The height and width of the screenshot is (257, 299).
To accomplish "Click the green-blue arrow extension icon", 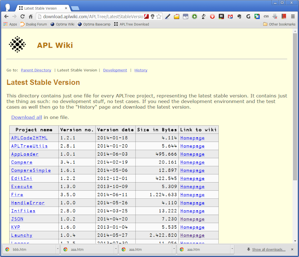I will (x=257, y=16).
